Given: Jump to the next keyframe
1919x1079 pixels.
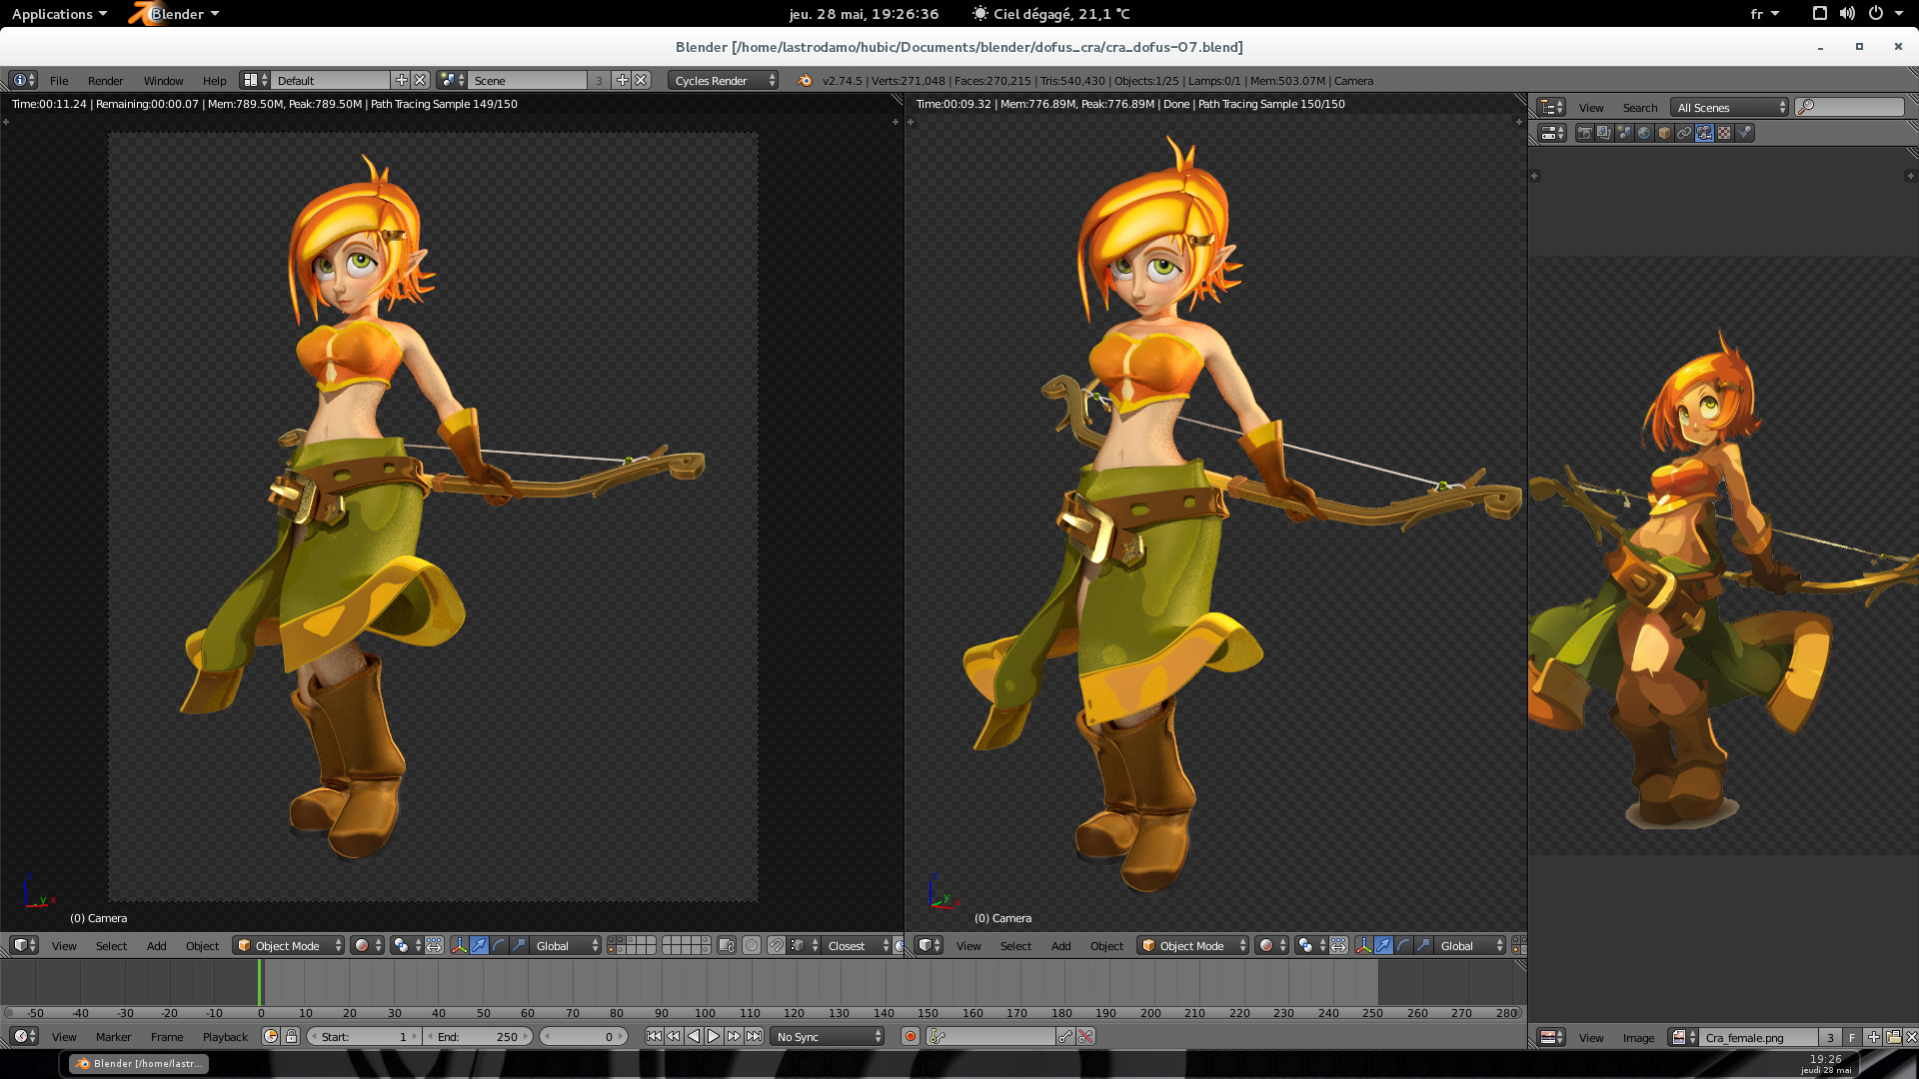Looking at the screenshot, I should 734,1037.
